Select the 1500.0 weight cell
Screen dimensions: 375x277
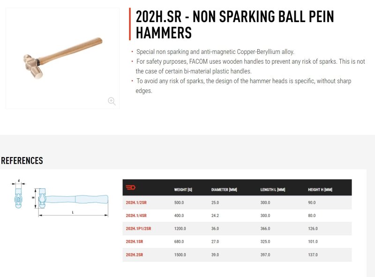tap(180, 255)
